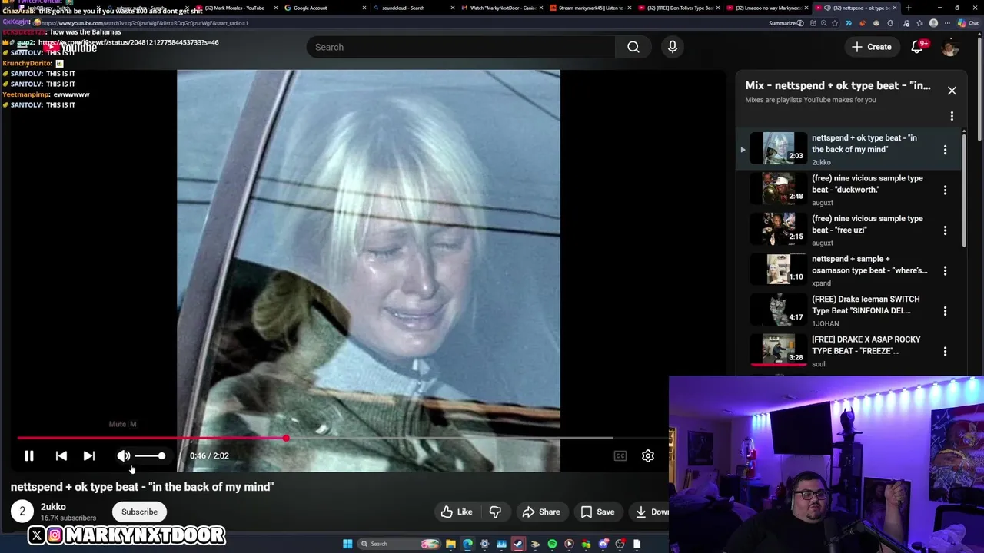The width and height of the screenshot is (984, 553).
Task: Open Spotify from taskbar
Action: pos(552,544)
